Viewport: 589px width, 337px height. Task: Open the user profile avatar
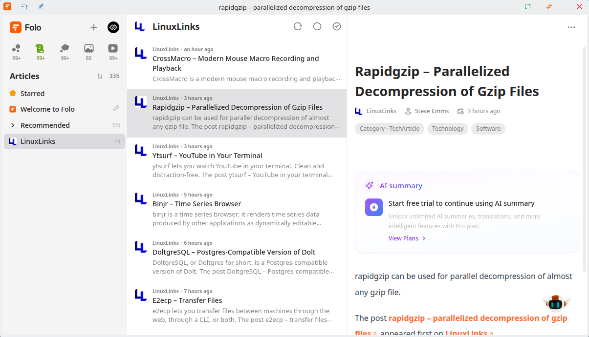click(x=113, y=27)
